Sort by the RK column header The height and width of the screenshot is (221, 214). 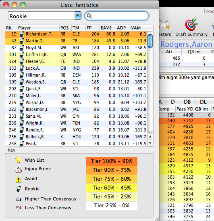click(11, 28)
